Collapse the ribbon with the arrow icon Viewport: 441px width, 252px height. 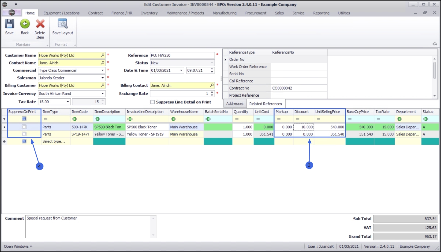tap(434, 44)
